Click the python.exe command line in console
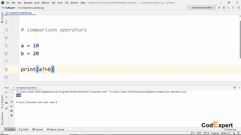This screenshot has width=241, height=135. tap(101, 92)
